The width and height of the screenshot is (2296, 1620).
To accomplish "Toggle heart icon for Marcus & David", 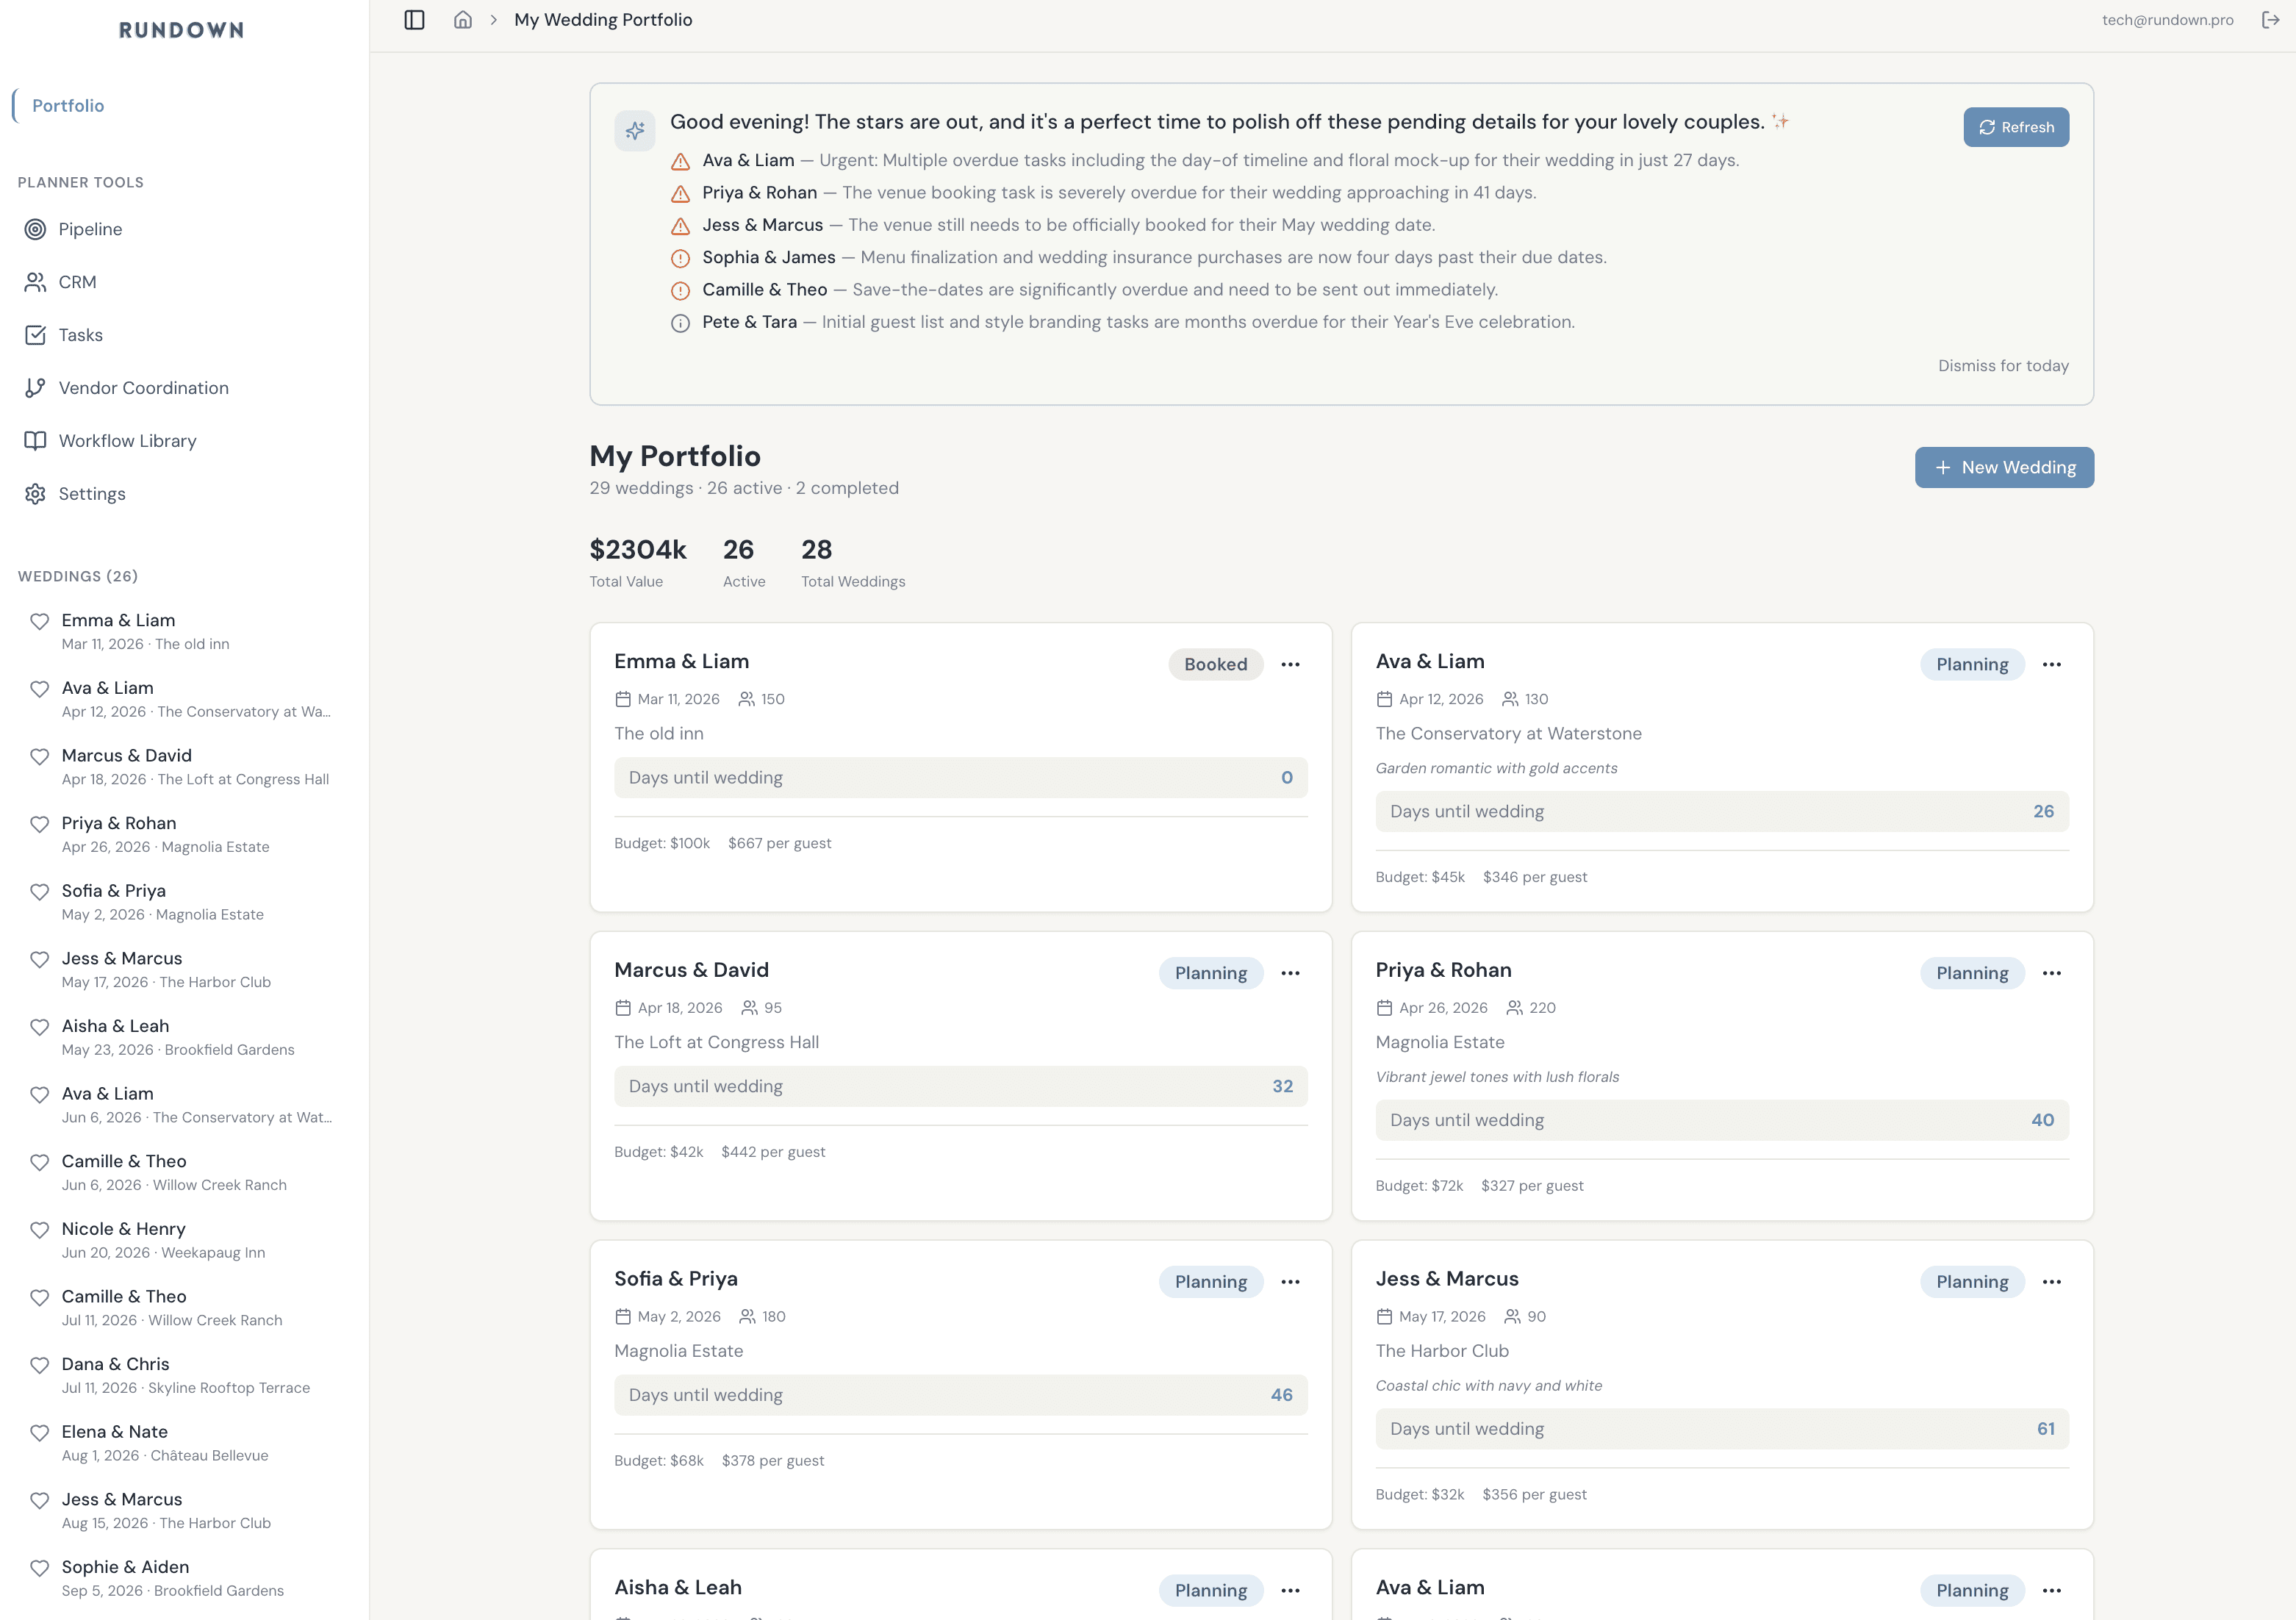I will click(x=39, y=757).
